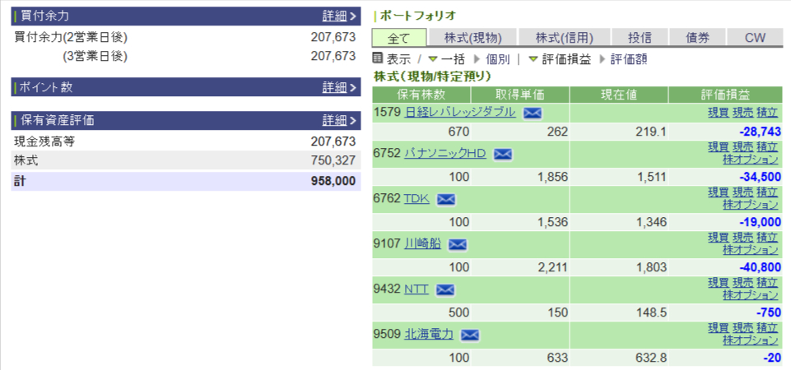
Task: Click 現売 for 日経レバレッジダブル
Action: point(743,112)
